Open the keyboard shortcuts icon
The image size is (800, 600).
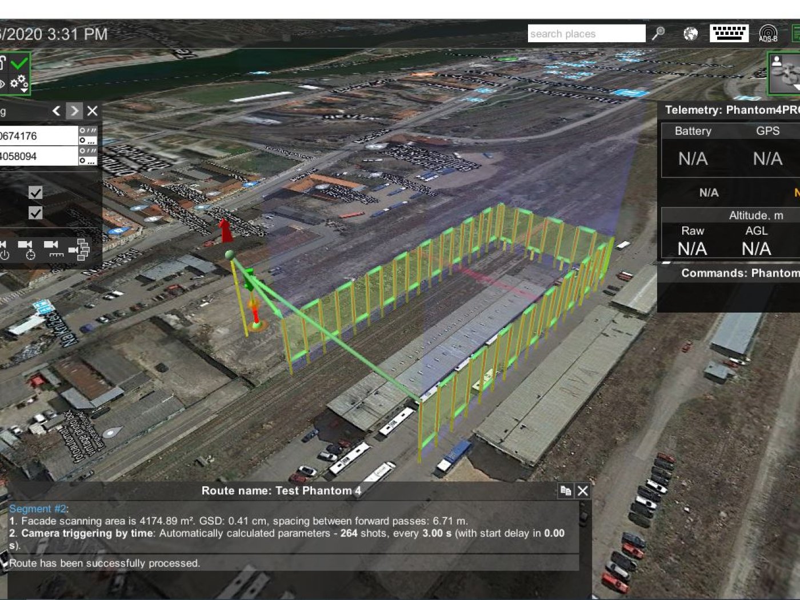coord(729,34)
